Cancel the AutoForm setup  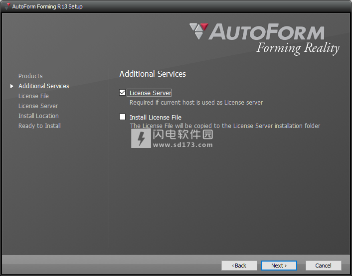coord(323,266)
